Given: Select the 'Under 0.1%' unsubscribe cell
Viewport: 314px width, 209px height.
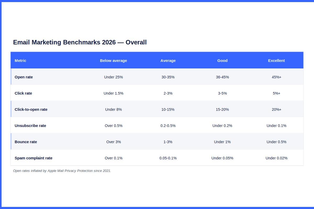Looking at the screenshot, I should [277, 126].
